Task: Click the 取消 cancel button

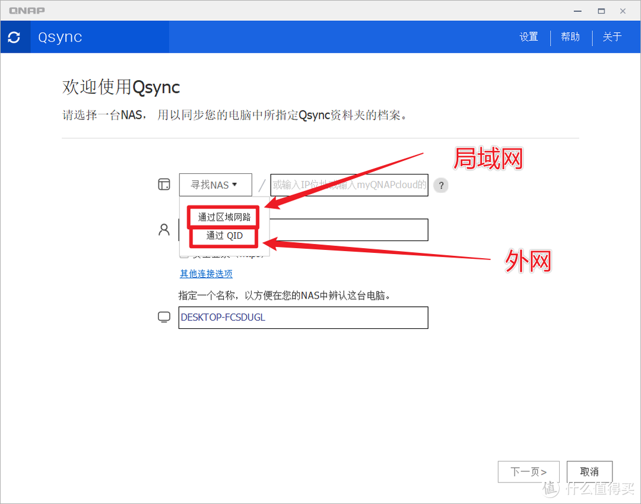Action: (589, 472)
